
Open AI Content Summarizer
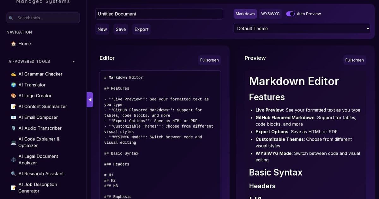click(43, 106)
